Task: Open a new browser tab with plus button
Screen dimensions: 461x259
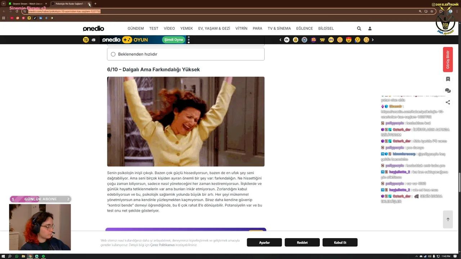Action: (95, 4)
